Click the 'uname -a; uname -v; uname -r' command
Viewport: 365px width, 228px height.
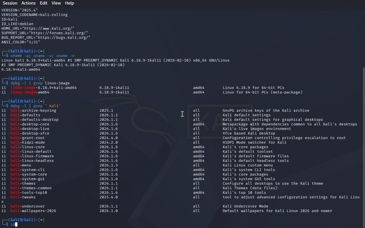42,56
